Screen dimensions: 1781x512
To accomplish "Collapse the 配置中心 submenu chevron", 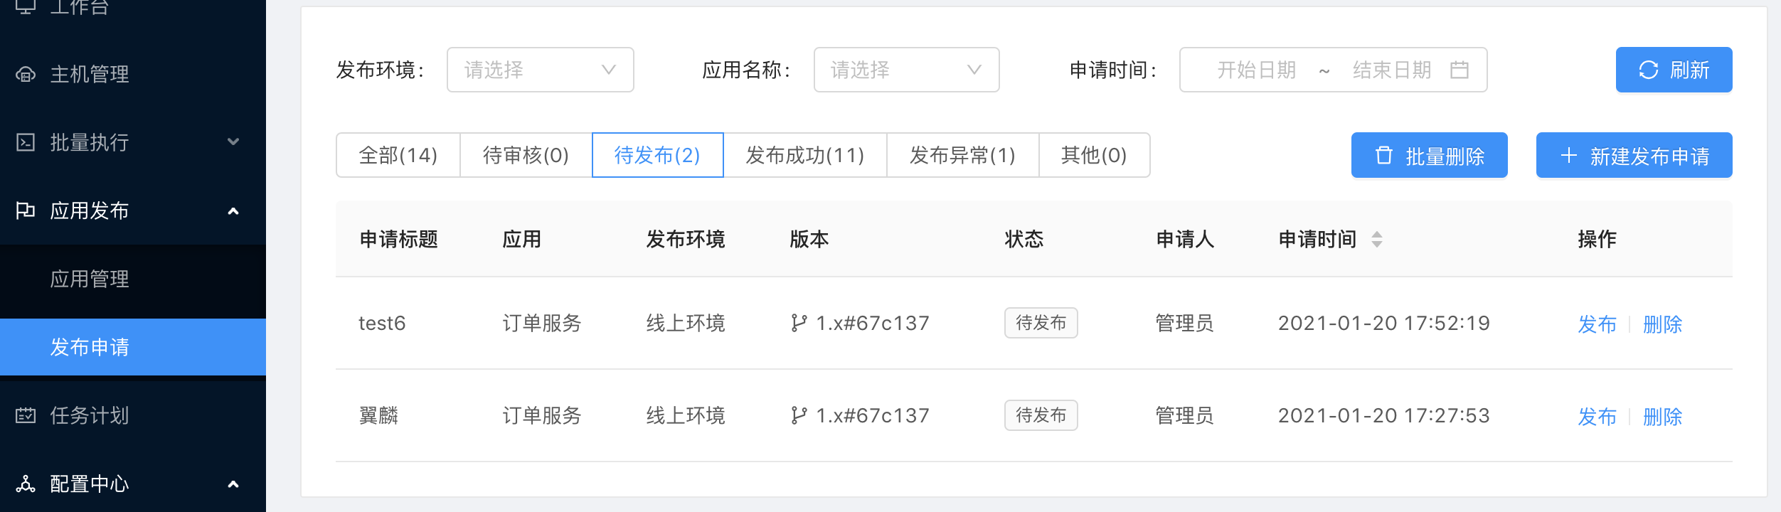I will 233,484.
